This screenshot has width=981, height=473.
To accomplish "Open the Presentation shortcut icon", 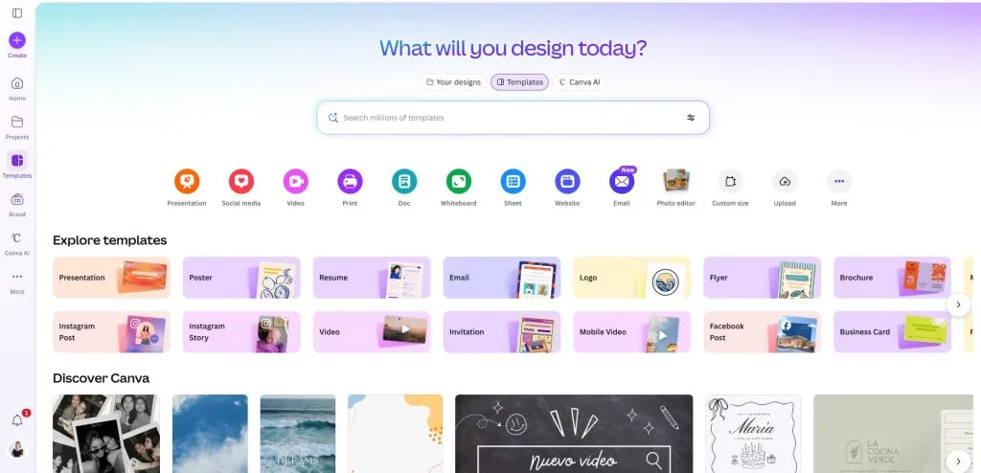I will pos(187,181).
